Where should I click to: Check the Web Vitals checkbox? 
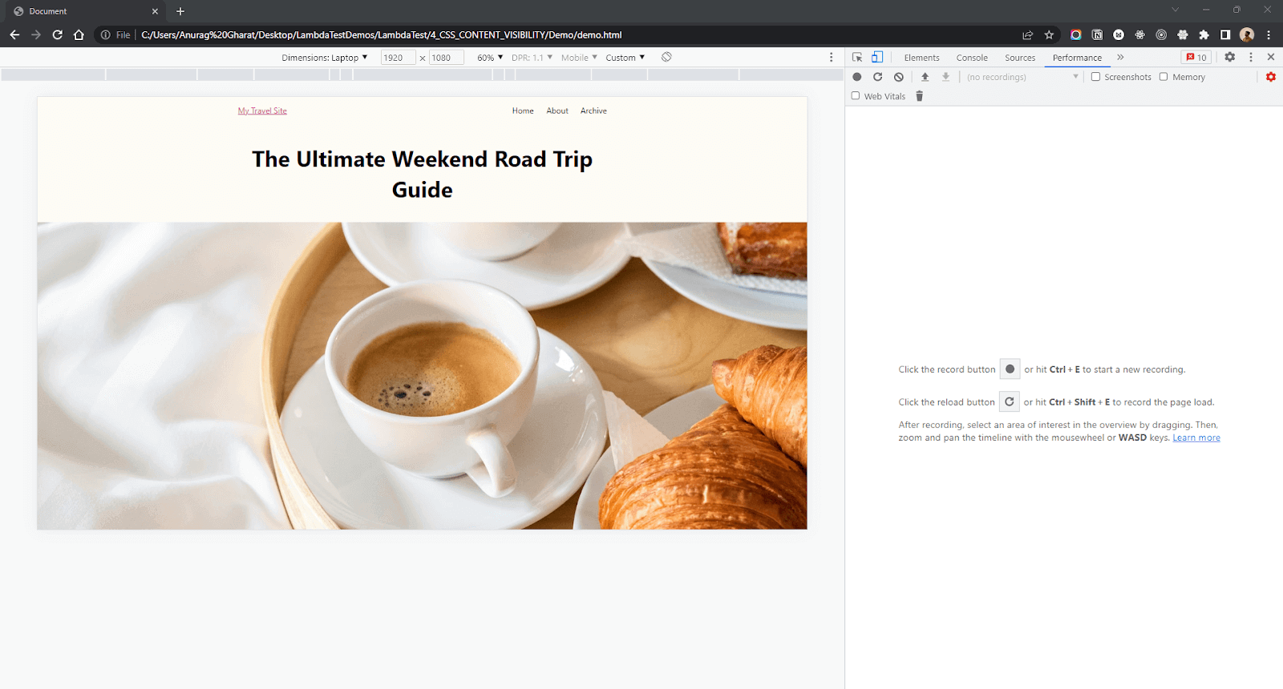pyautogui.click(x=856, y=96)
